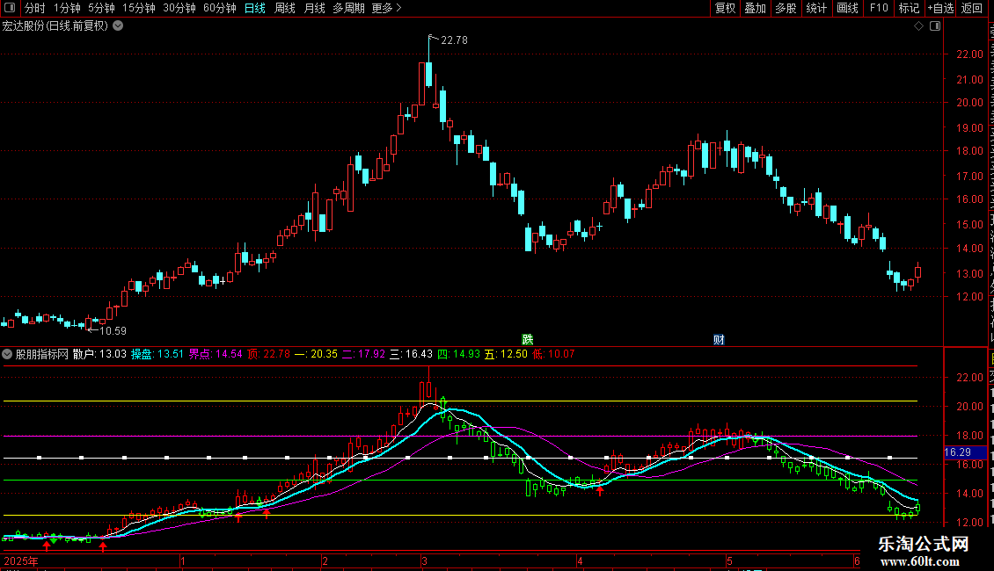Add stock via +自选 button

click(x=940, y=8)
